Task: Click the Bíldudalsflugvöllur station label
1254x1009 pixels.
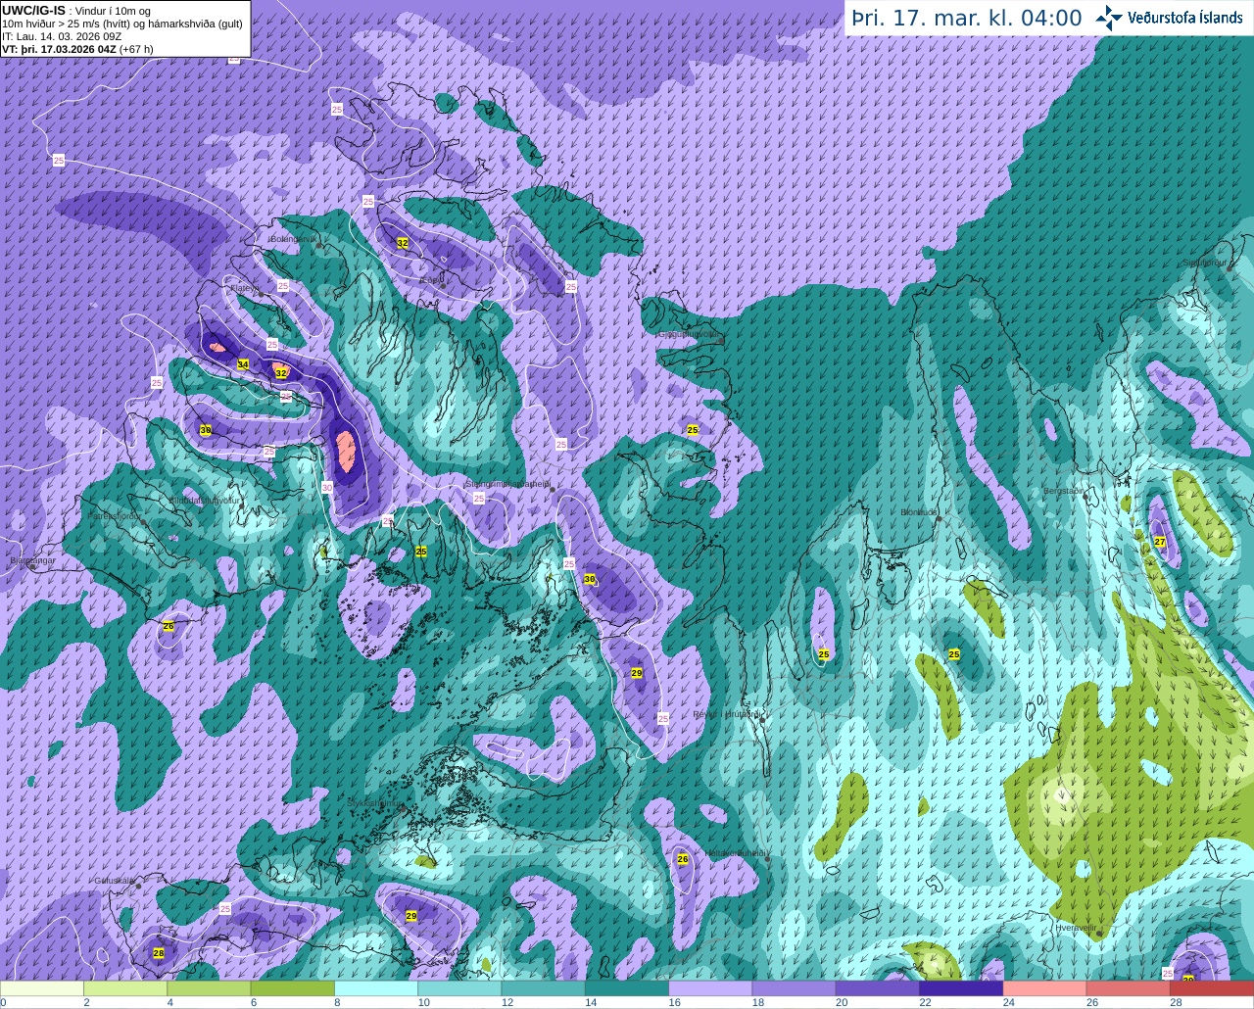Action: tap(205, 500)
